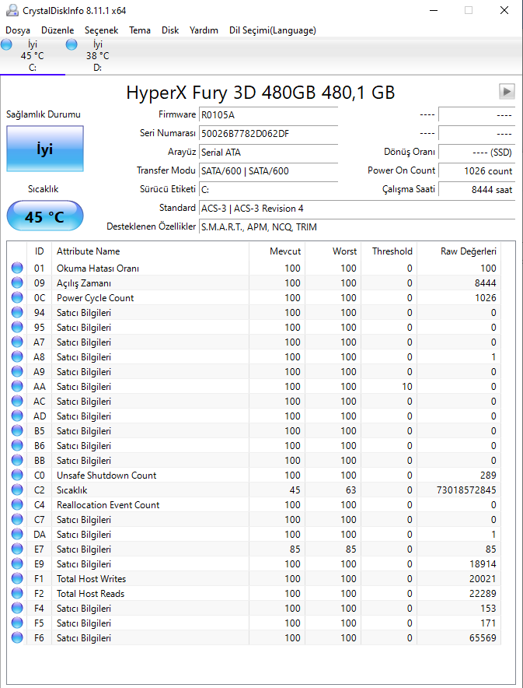Click the D: drive status orb icon

pyautogui.click(x=72, y=45)
